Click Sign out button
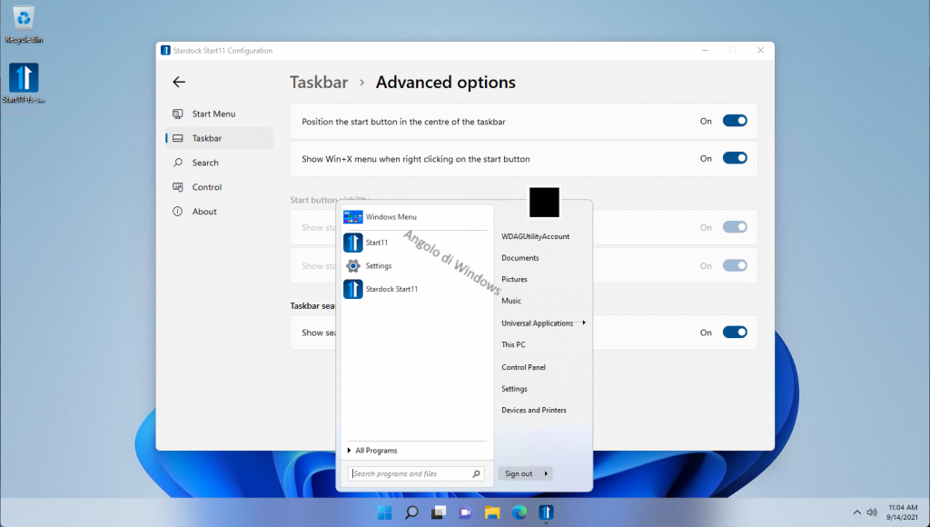 [x=519, y=473]
